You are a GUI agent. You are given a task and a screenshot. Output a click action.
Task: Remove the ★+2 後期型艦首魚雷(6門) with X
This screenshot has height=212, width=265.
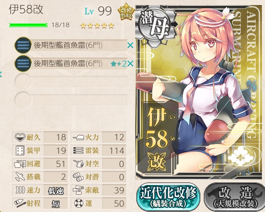tap(130, 64)
